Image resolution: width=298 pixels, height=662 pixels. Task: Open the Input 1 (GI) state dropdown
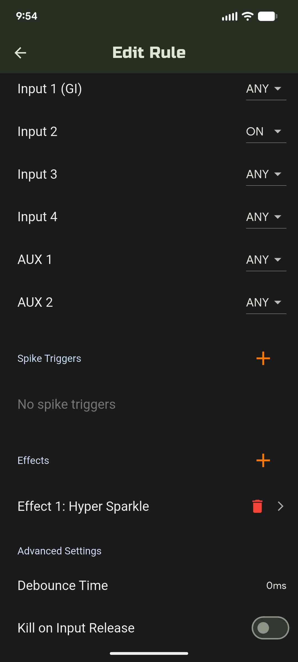point(266,89)
